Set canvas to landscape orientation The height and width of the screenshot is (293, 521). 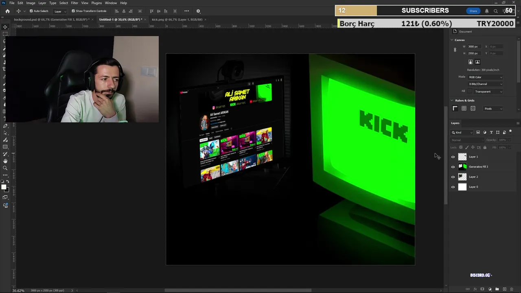477,62
